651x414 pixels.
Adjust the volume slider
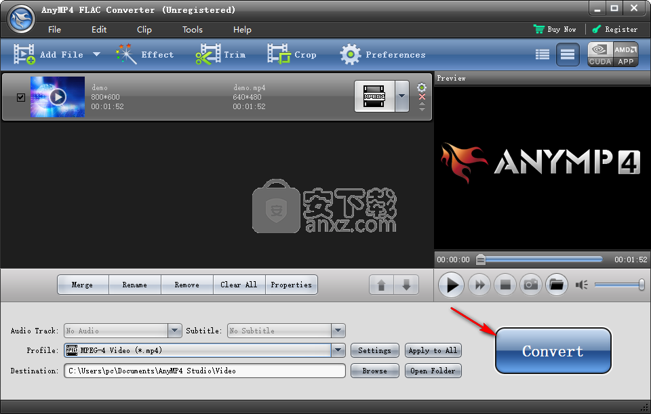click(x=619, y=285)
